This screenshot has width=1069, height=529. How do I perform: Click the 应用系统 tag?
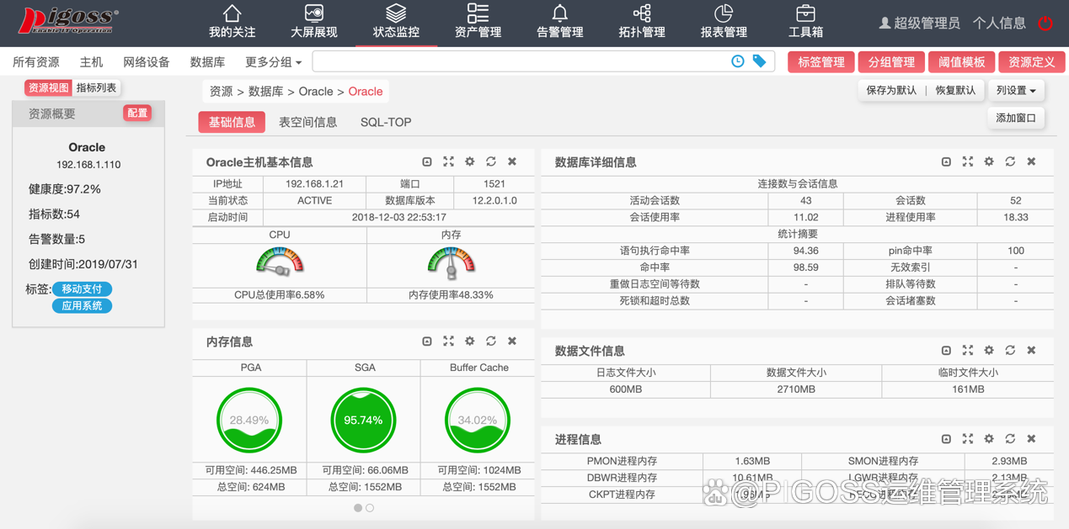82,305
